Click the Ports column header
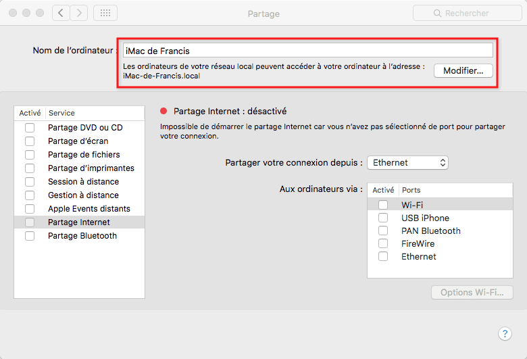This screenshot has height=359, width=527. pyautogui.click(x=456, y=190)
